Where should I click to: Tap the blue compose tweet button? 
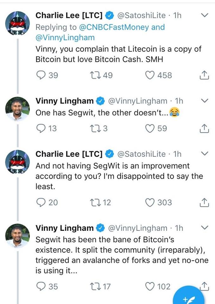pyautogui.click(x=189, y=298)
